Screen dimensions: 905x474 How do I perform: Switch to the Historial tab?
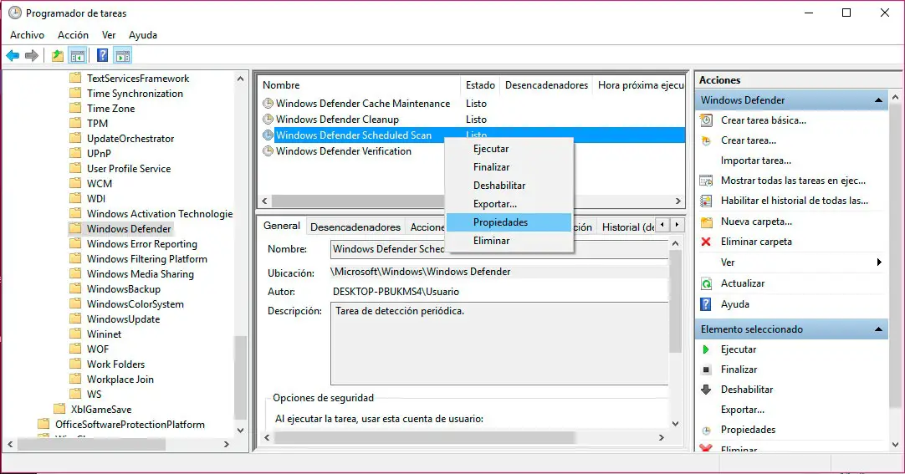click(x=626, y=227)
